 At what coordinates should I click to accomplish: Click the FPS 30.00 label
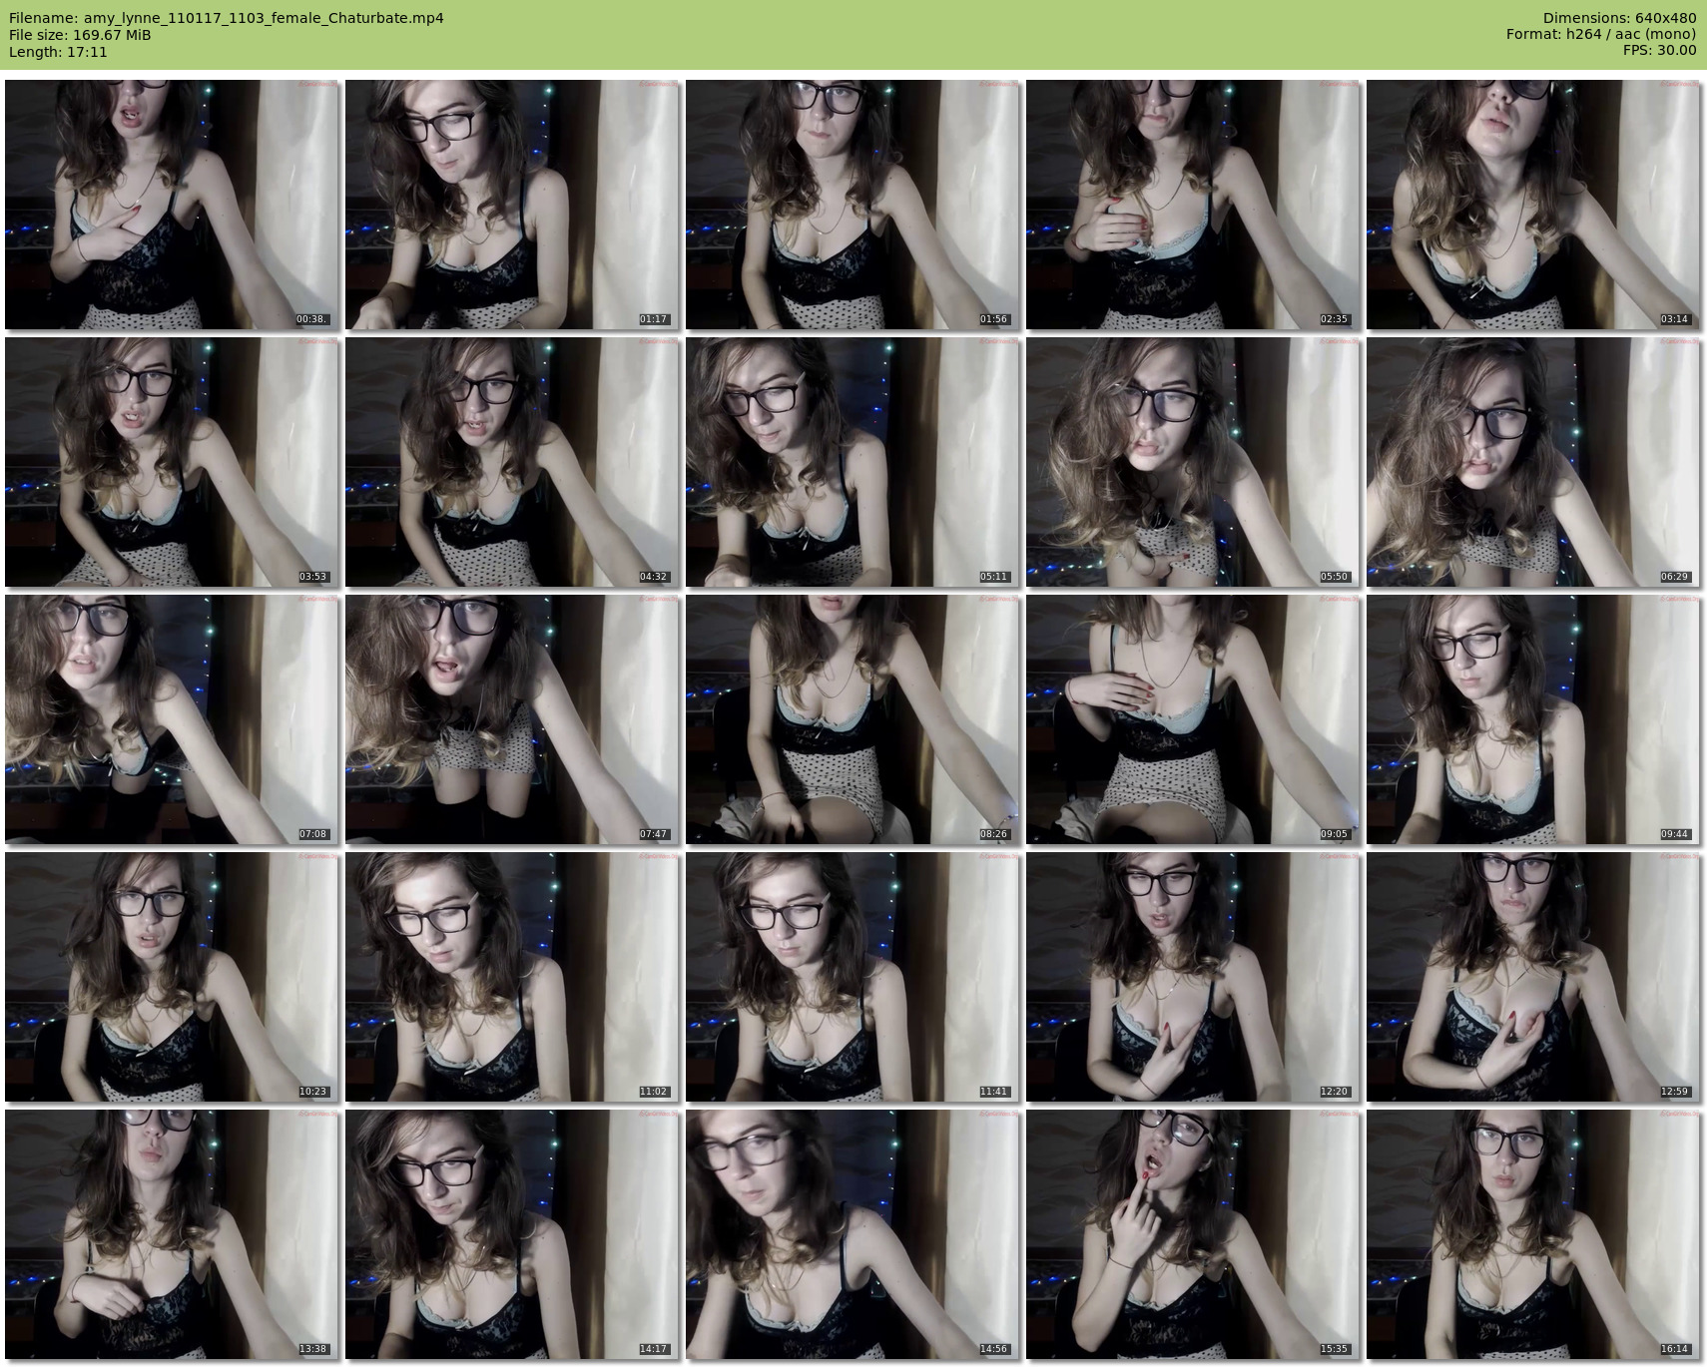[x=1659, y=50]
